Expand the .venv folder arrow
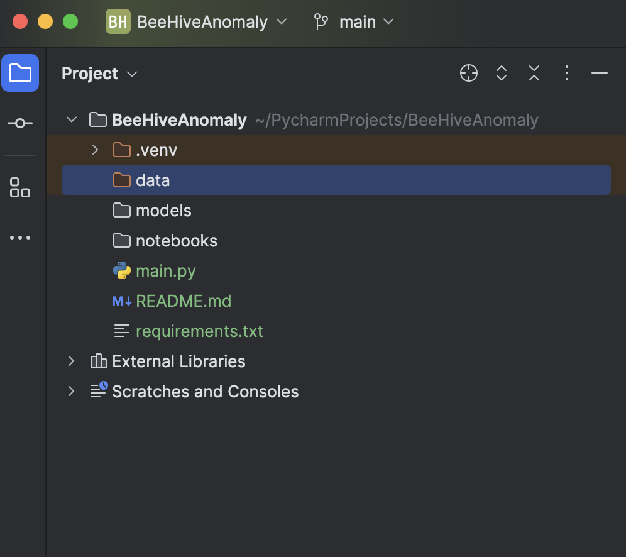 [95, 150]
